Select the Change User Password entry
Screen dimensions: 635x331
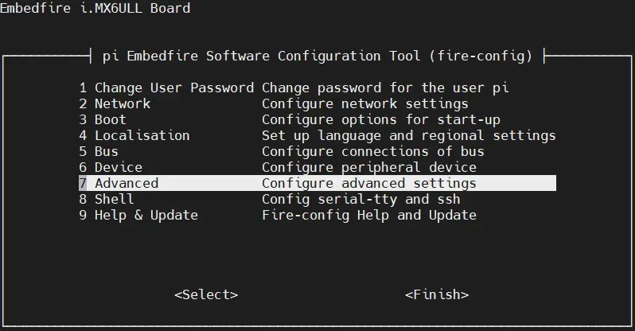click(x=166, y=88)
